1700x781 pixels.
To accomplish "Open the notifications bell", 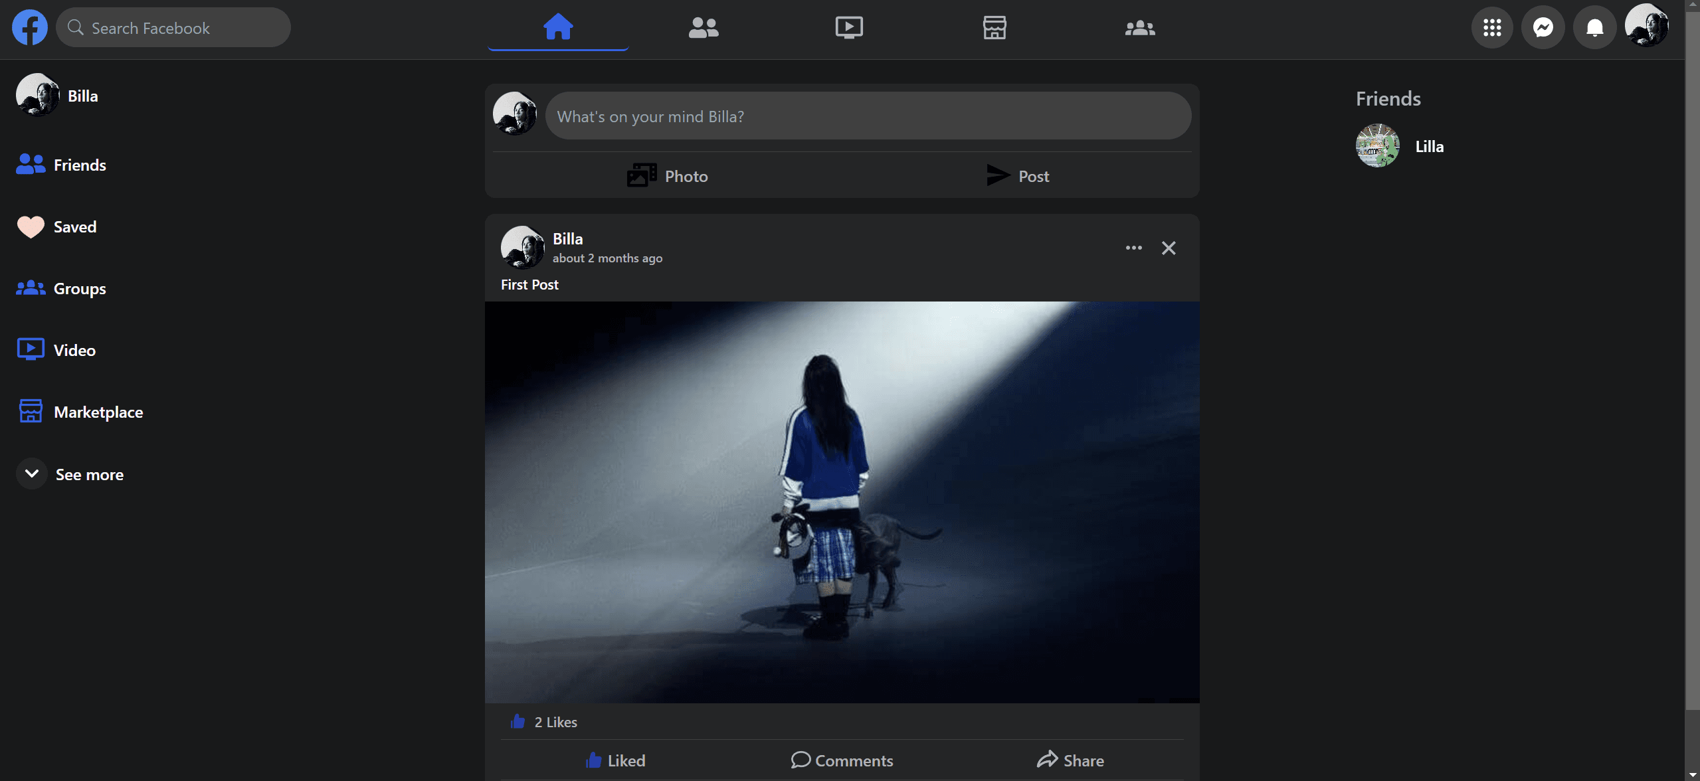I will [1594, 27].
